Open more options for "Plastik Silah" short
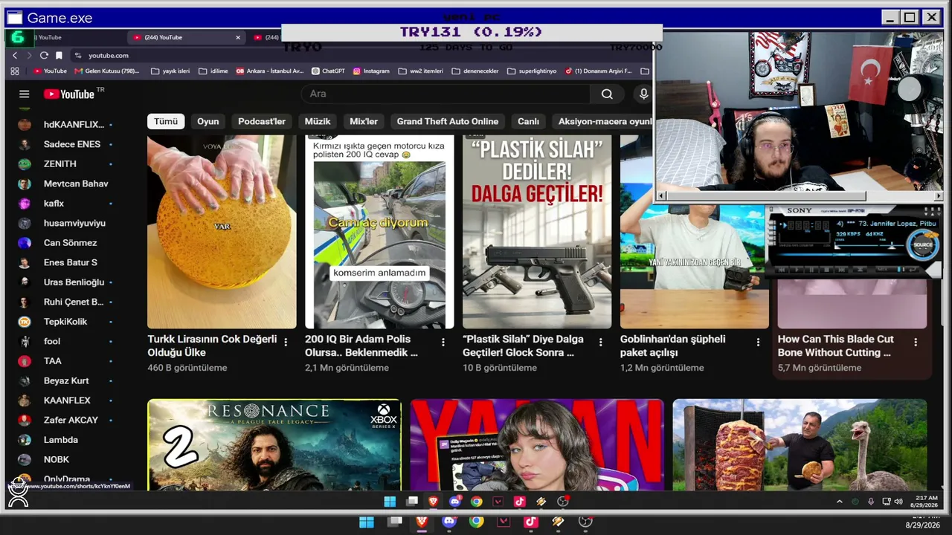The image size is (952, 535). (601, 342)
